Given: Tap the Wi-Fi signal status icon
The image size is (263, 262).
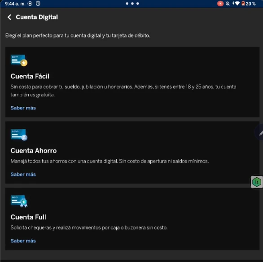Looking at the screenshot, I should click(237, 4).
